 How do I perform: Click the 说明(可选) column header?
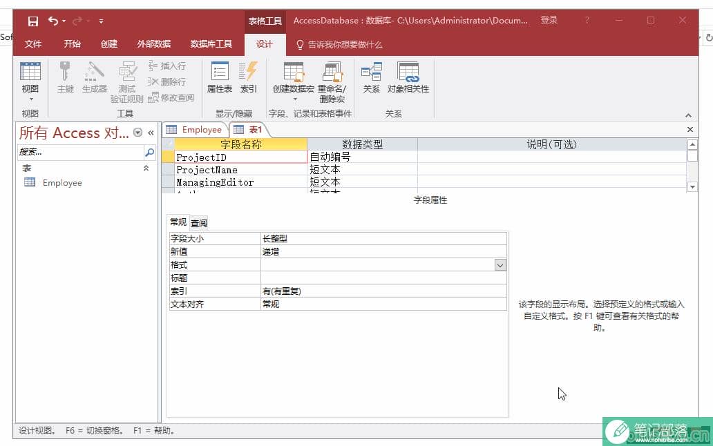click(551, 144)
